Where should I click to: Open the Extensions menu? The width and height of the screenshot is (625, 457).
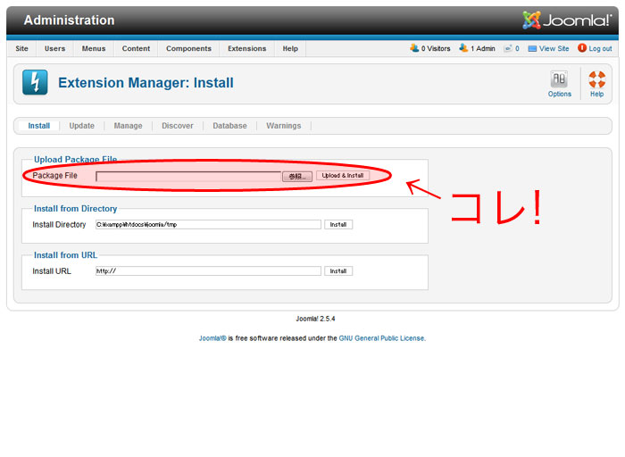pyautogui.click(x=246, y=49)
